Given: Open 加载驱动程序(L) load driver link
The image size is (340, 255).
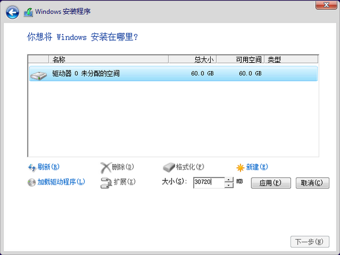Looking at the screenshot, I should coord(62,182).
